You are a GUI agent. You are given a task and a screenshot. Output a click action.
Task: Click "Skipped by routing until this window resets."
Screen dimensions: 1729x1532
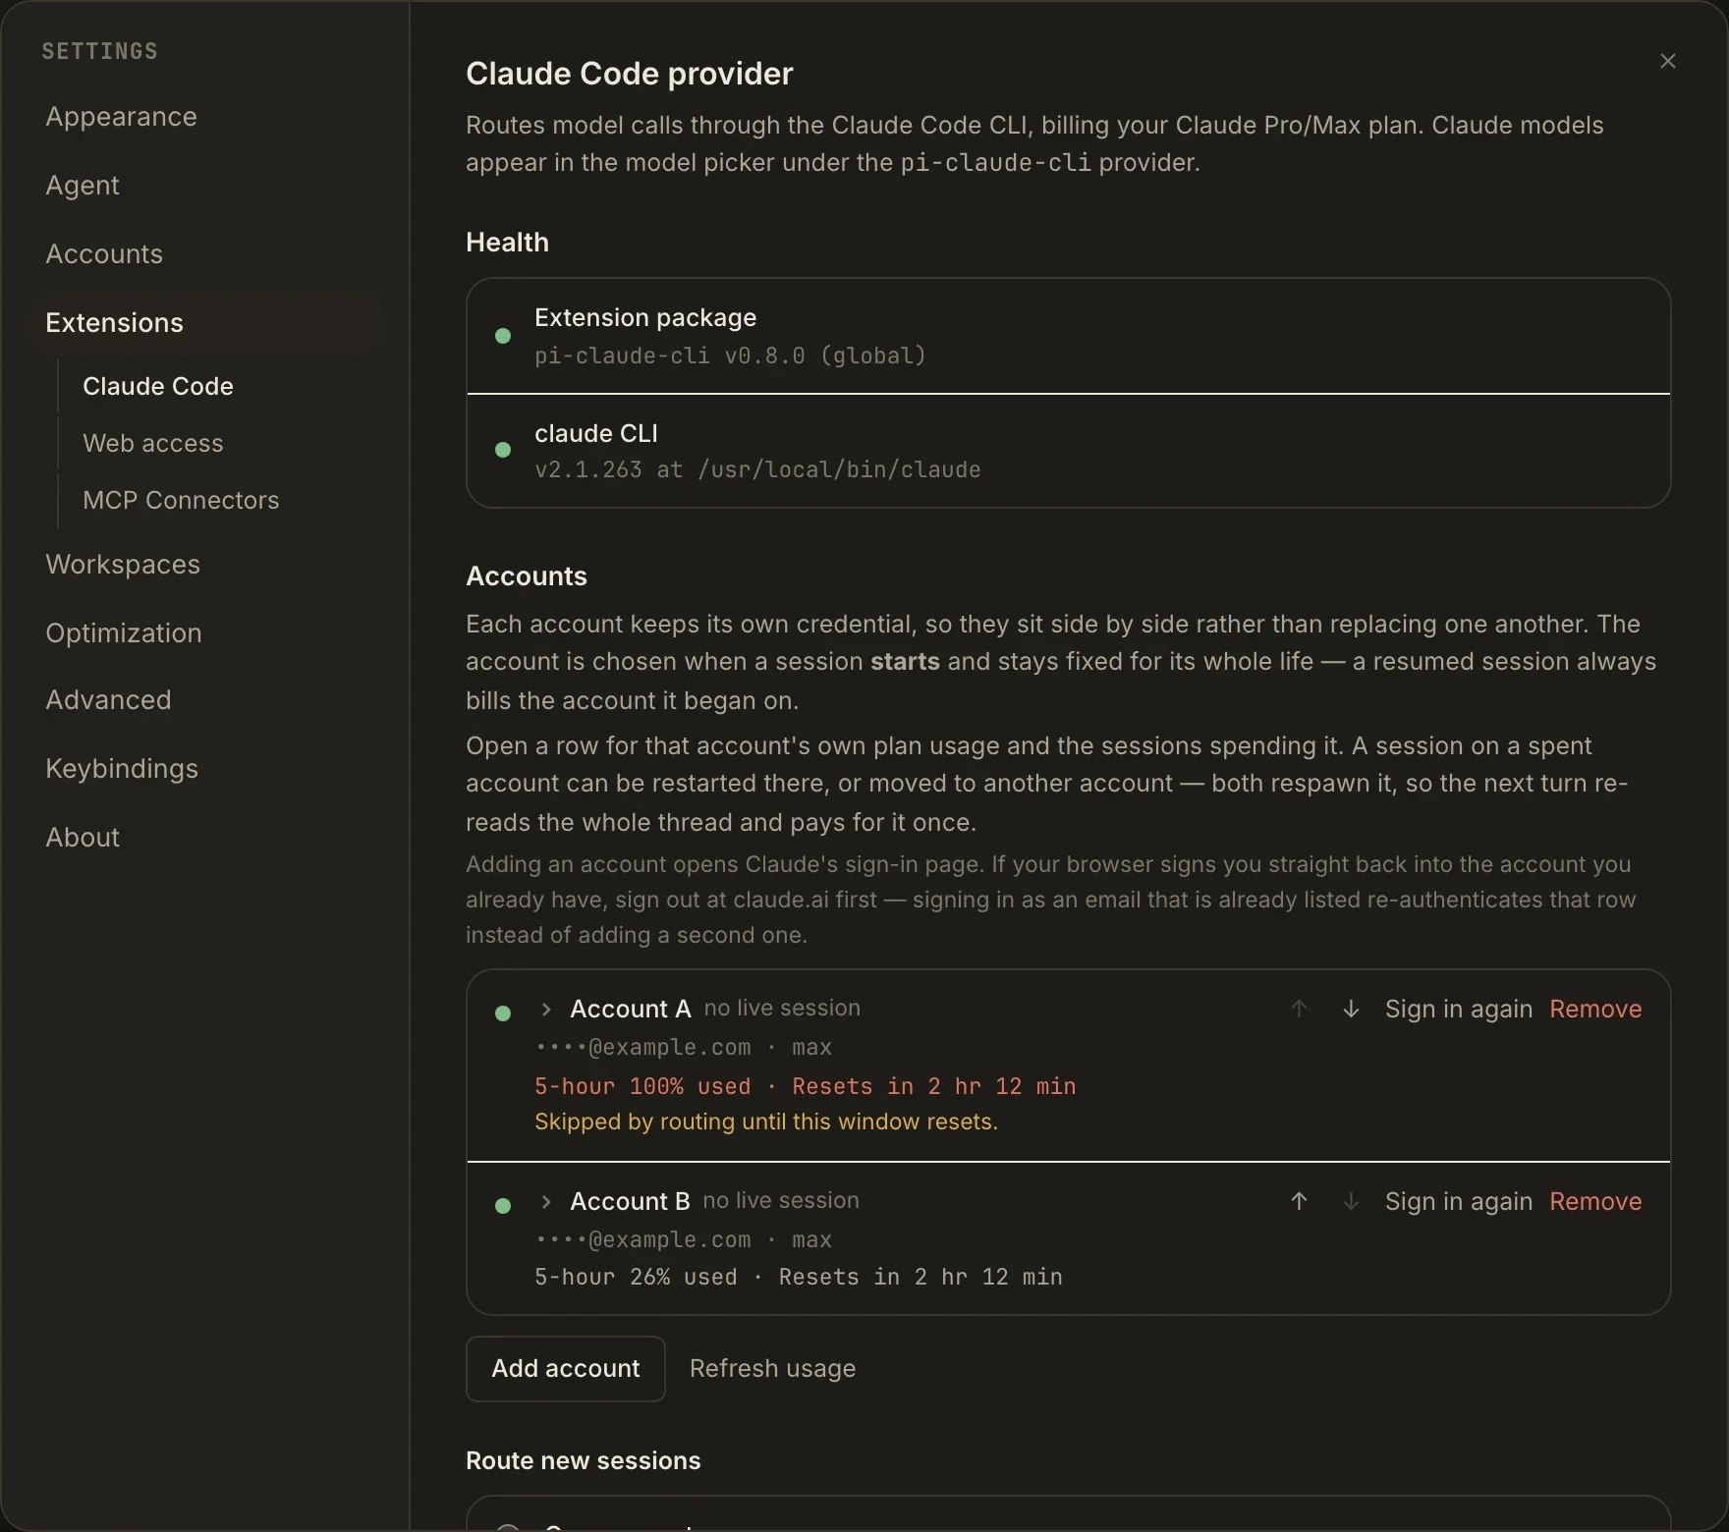(x=766, y=1122)
